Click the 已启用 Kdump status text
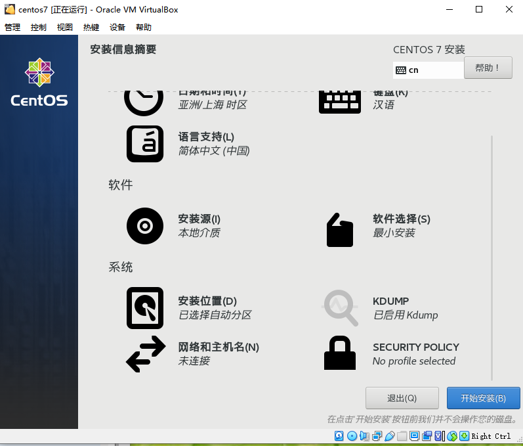This screenshot has height=446, width=523. point(406,315)
